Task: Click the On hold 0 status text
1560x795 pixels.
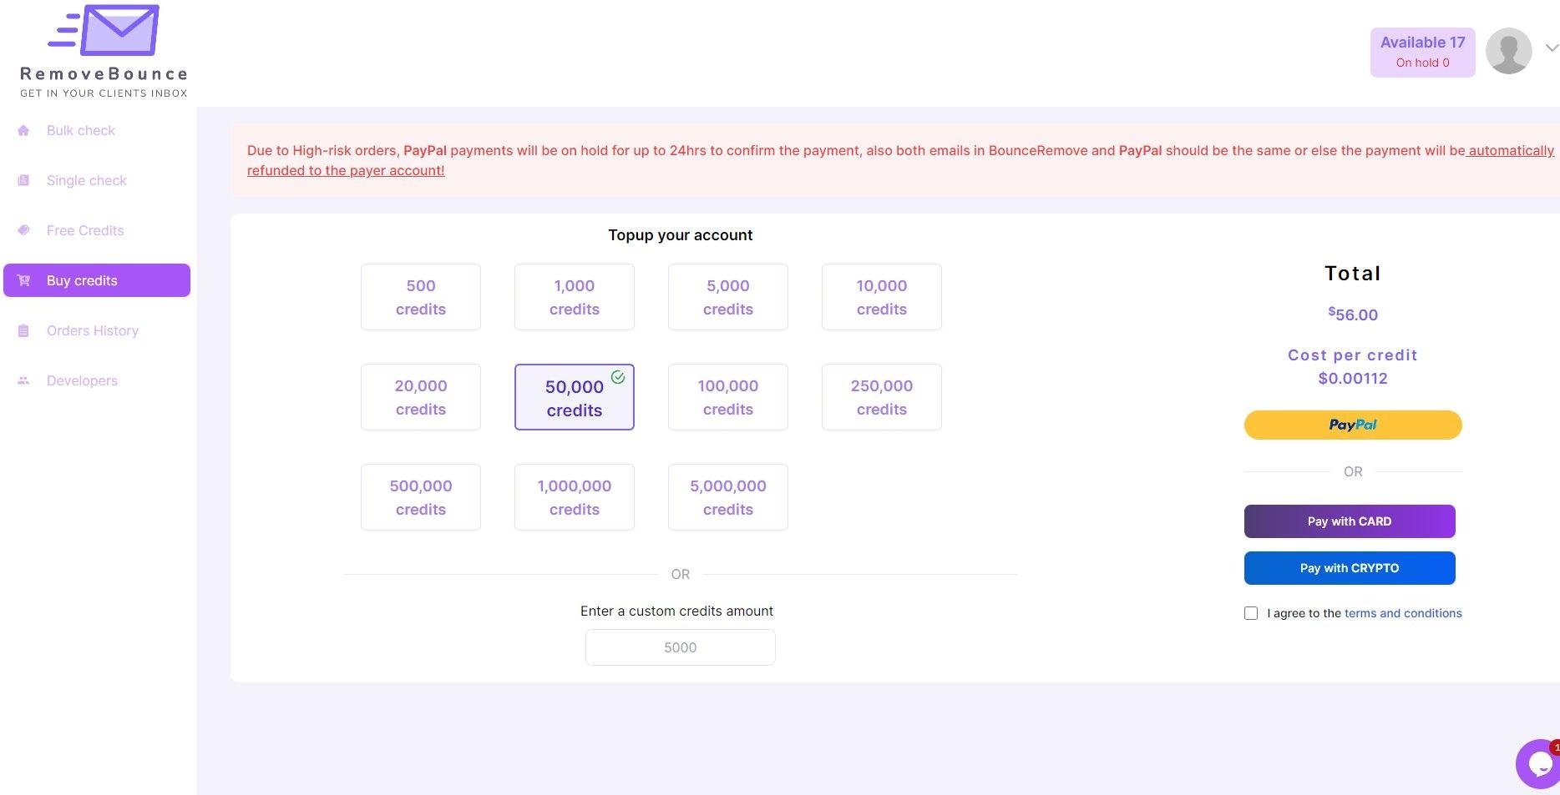Action: (1423, 63)
